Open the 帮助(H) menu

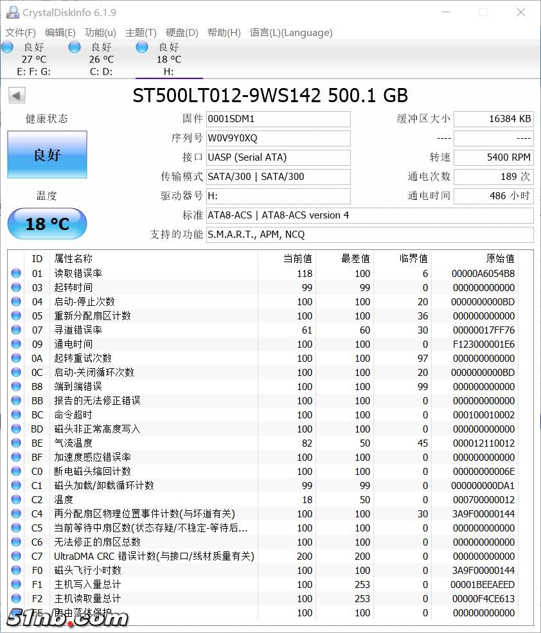click(x=224, y=33)
